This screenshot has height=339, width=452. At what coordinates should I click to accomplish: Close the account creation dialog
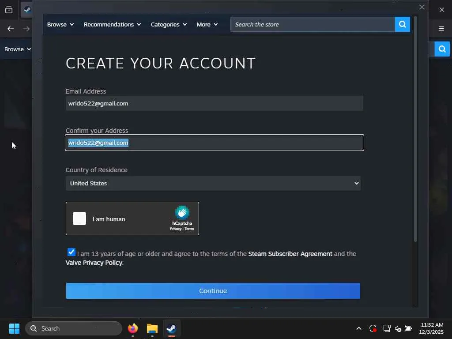click(422, 7)
